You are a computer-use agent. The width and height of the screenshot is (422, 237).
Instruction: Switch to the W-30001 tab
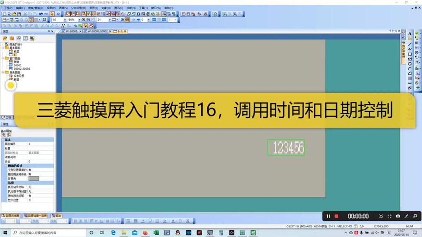71,31
